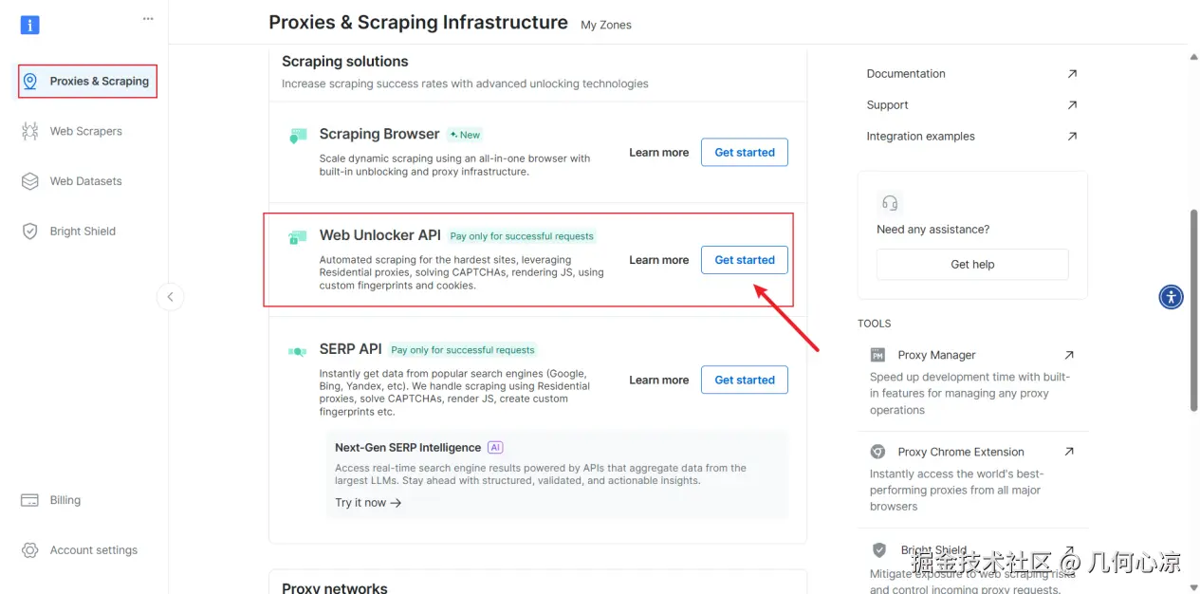Click the Bright Shield sidebar icon
Viewport: 1200px width, 594px height.
point(30,232)
